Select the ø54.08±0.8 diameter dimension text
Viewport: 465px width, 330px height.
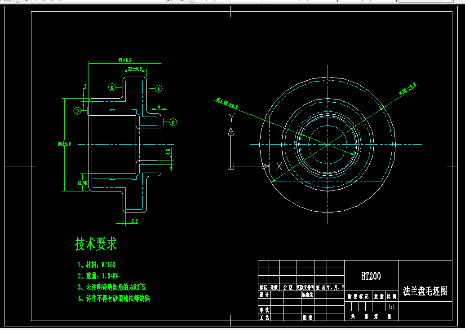(x=227, y=104)
